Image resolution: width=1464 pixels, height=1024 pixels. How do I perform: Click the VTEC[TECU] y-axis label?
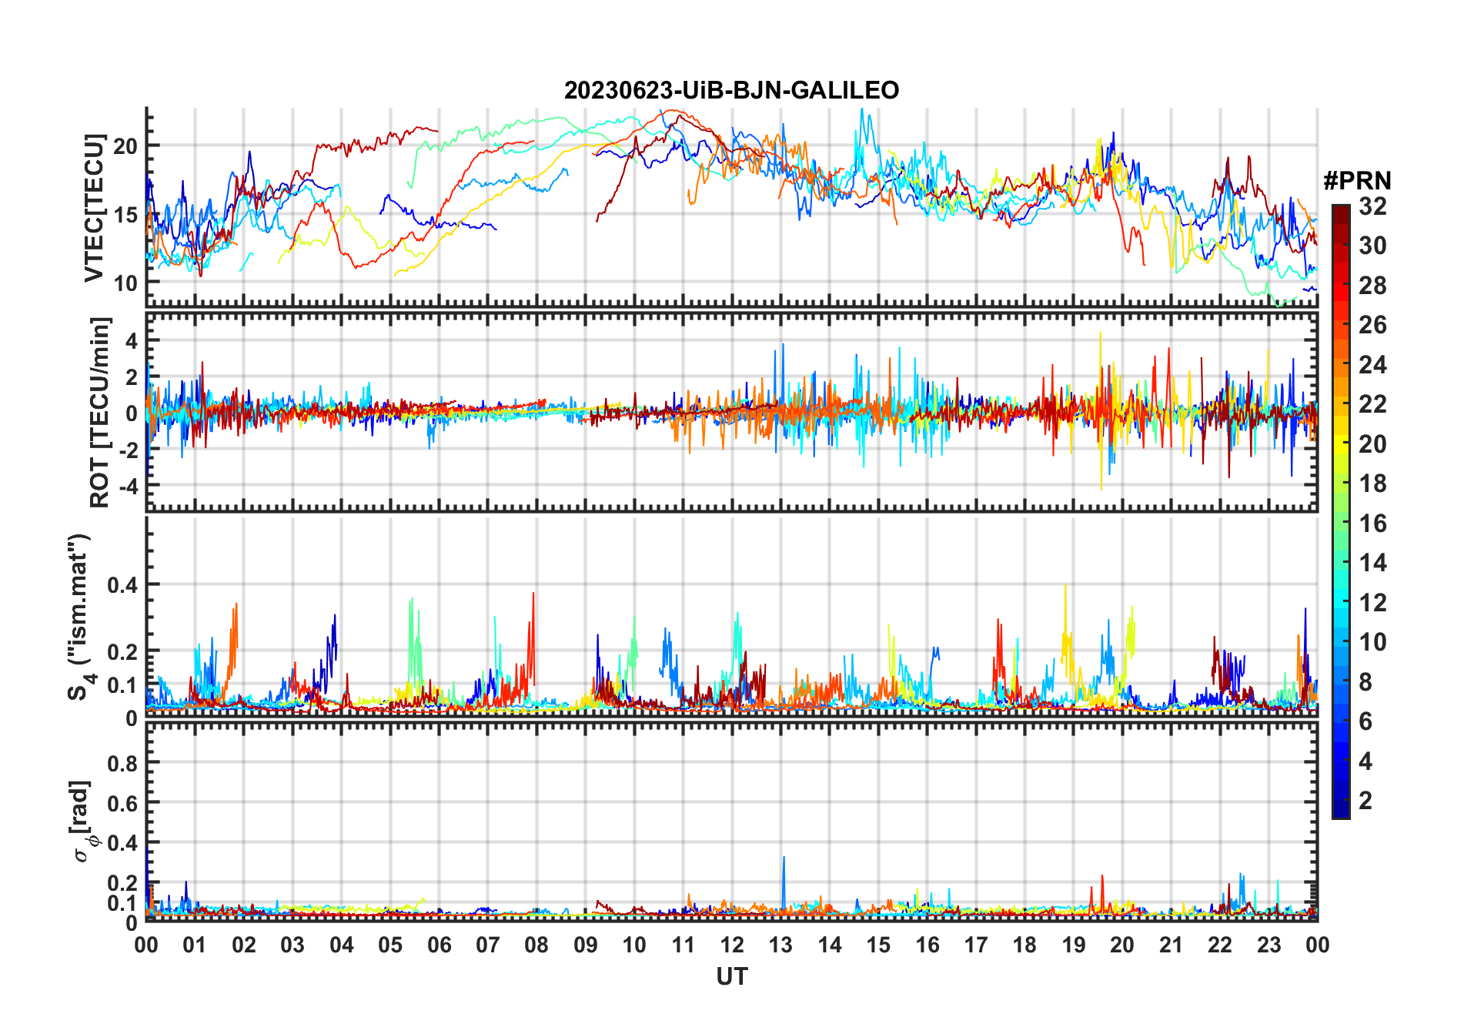94,208
